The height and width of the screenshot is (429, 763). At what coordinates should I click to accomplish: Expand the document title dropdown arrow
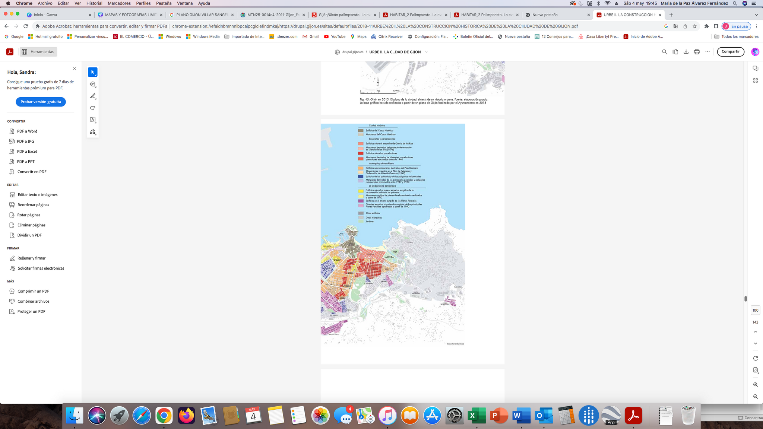tap(426, 52)
